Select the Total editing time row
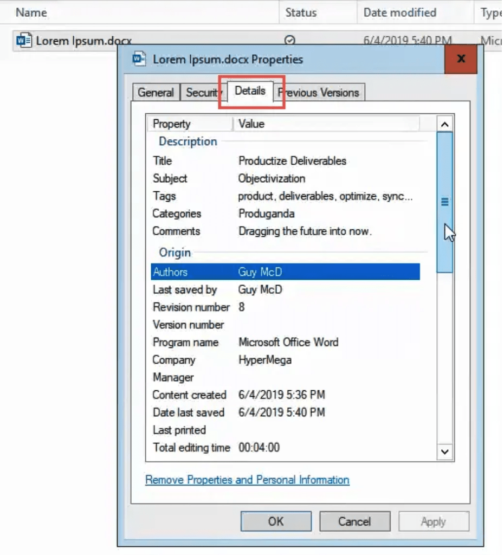The height and width of the screenshot is (555, 504). click(x=285, y=447)
